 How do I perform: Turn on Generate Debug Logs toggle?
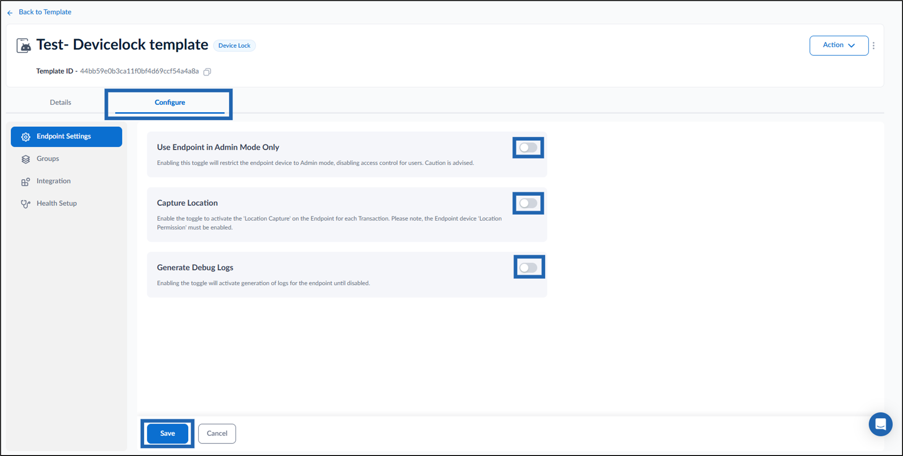[528, 268]
